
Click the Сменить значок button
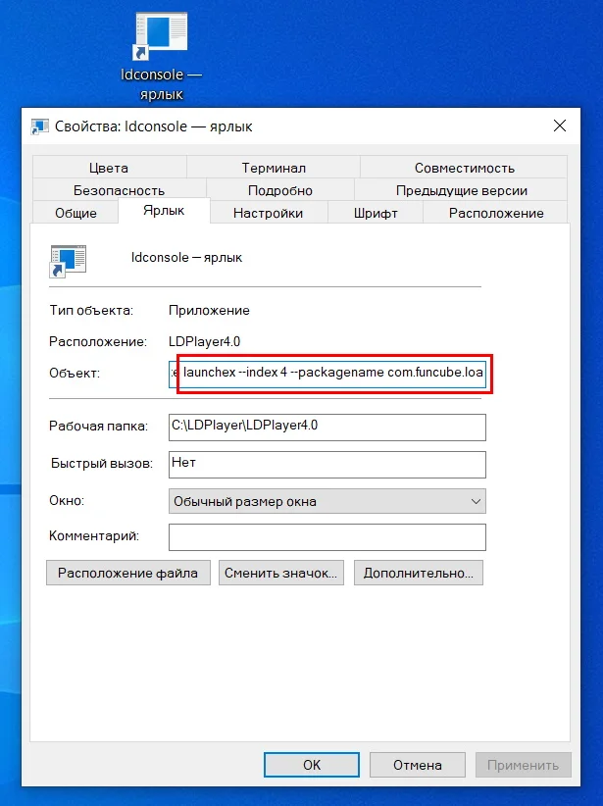tap(280, 573)
